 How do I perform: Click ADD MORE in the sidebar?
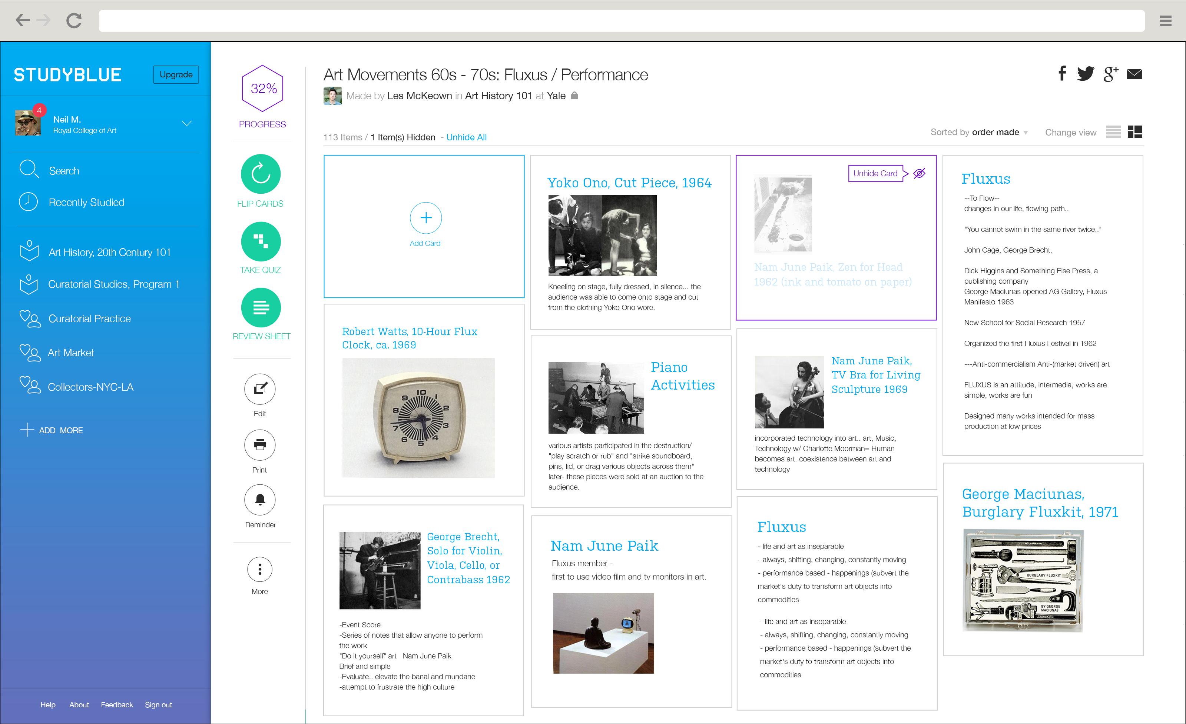52,430
